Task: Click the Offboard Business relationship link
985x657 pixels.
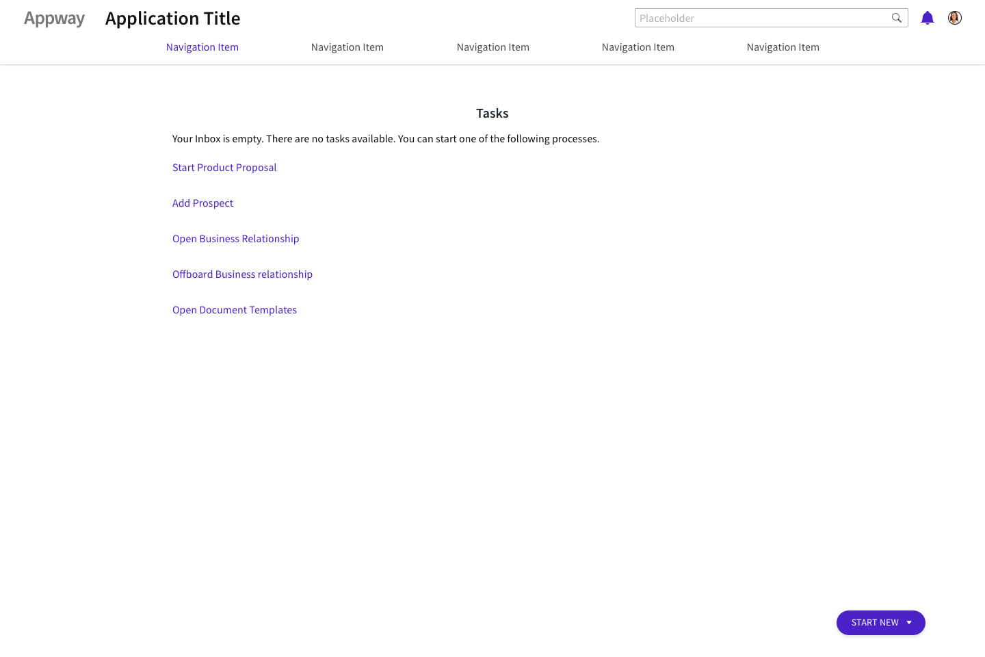Action: pyautogui.click(x=242, y=274)
